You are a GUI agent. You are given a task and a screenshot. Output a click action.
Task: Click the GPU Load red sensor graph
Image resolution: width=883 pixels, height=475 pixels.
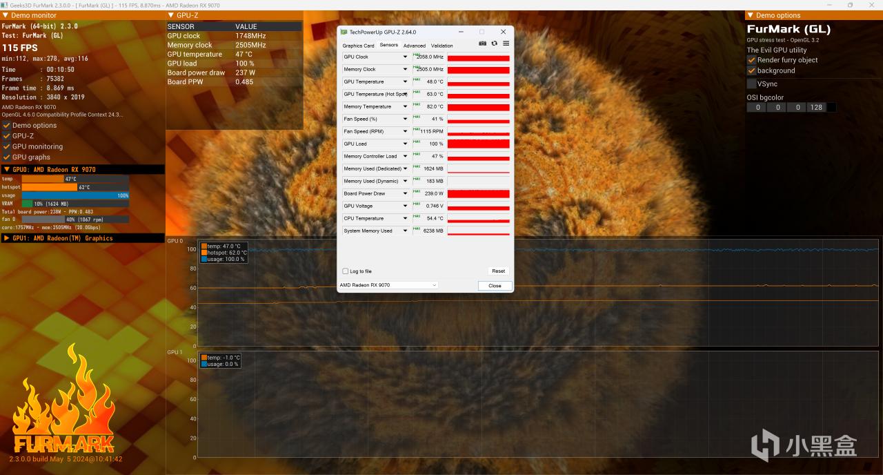(478, 144)
